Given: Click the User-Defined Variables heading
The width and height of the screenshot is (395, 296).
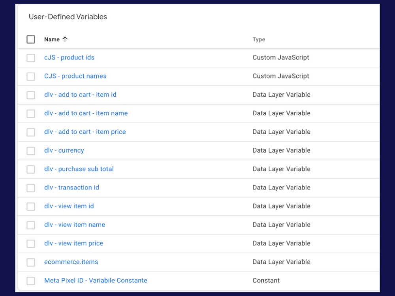Looking at the screenshot, I should point(68,17).
